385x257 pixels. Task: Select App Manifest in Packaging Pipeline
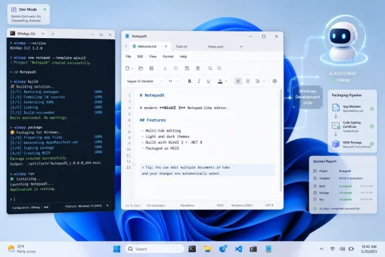pyautogui.click(x=353, y=108)
